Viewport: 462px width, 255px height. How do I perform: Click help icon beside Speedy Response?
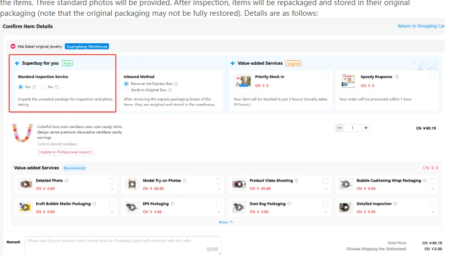click(397, 76)
